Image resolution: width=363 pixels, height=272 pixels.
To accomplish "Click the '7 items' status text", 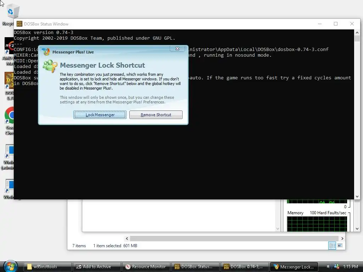I will coord(79,246).
